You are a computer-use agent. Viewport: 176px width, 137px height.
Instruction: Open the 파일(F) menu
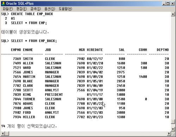pyautogui.click(x=8, y=9)
